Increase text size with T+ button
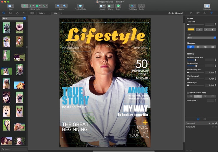Viewport: 218px width, 152px height. click(213, 30)
